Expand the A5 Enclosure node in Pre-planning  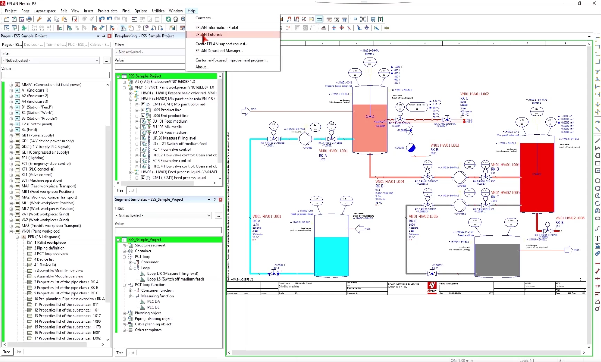coord(124,82)
